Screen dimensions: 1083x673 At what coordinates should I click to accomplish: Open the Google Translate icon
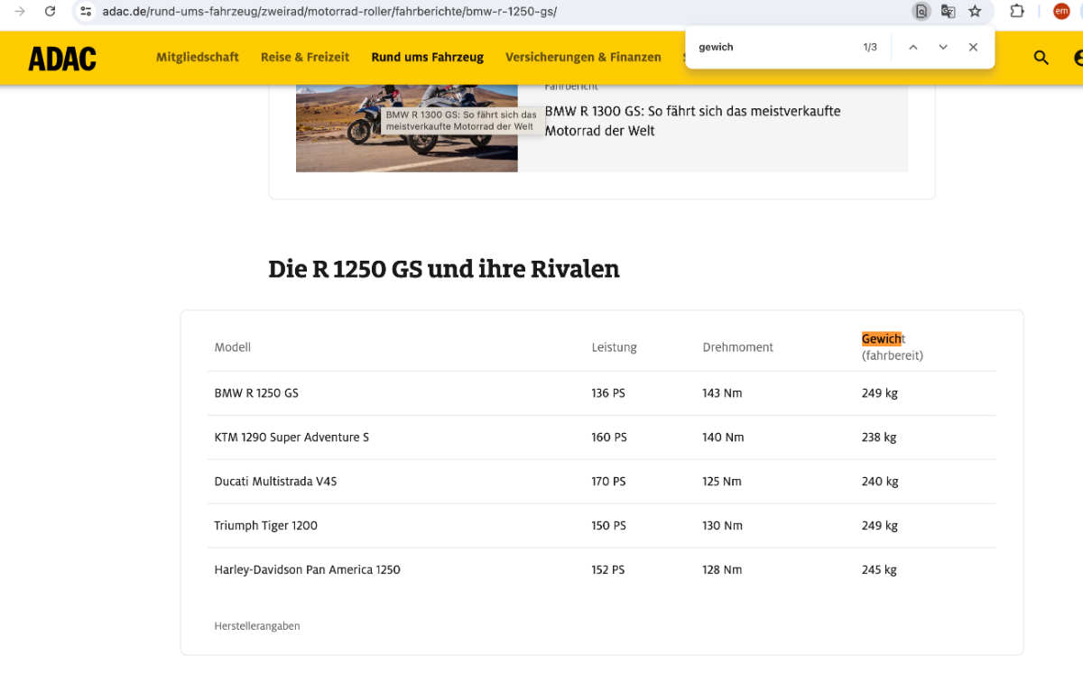pos(948,12)
